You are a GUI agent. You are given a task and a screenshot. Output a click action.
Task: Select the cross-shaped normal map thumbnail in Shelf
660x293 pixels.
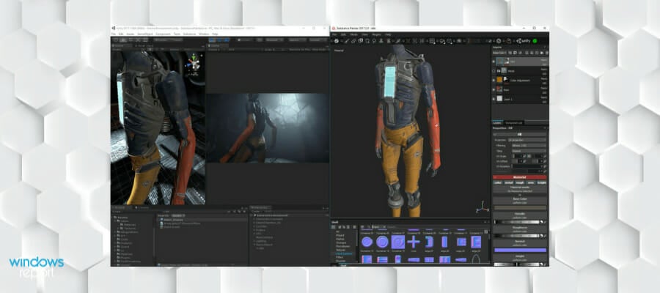pos(414,242)
